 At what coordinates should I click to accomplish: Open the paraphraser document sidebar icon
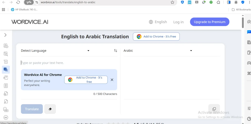6,62
